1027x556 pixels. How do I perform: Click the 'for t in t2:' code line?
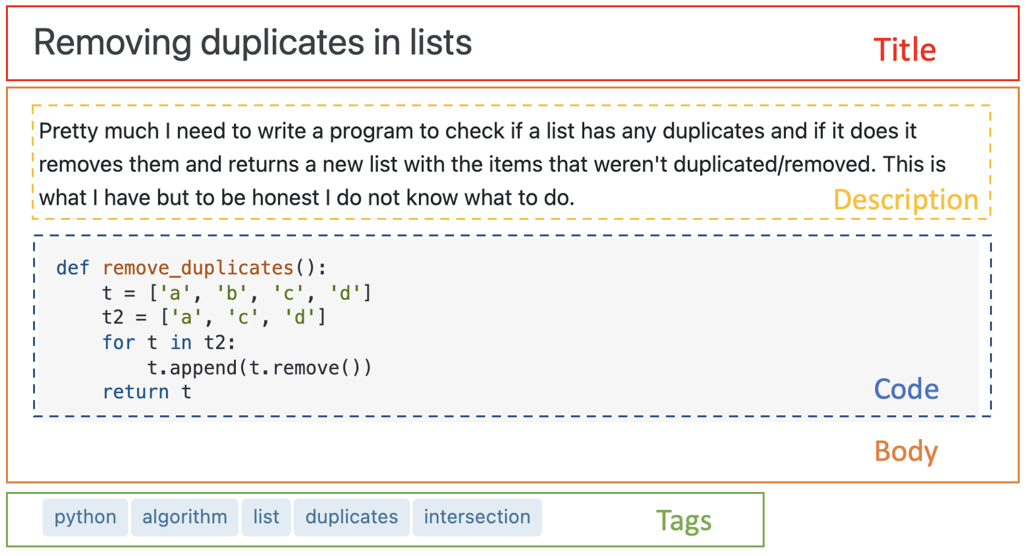169,343
